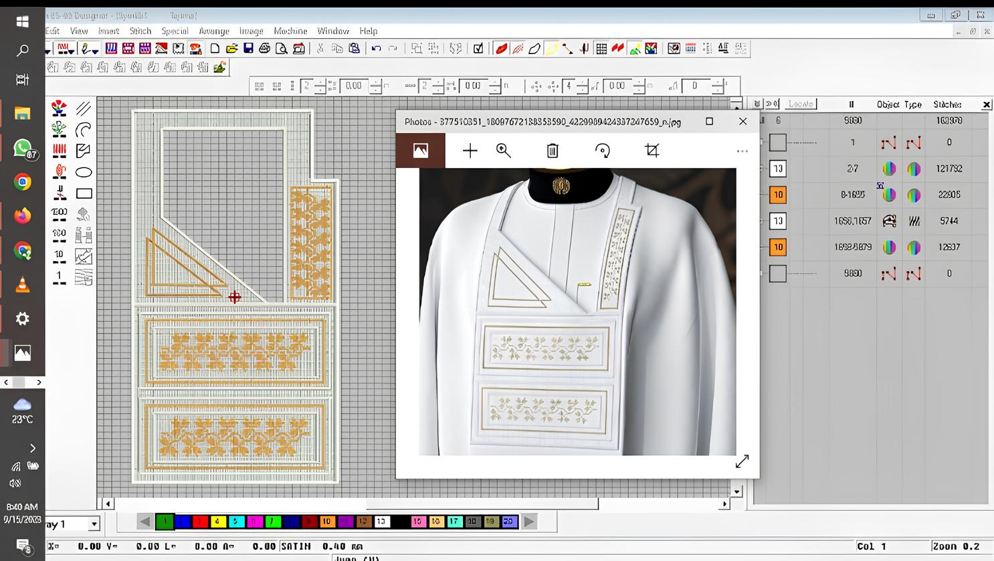Rotate the image in Photos viewer
The image size is (994, 561).
(602, 151)
